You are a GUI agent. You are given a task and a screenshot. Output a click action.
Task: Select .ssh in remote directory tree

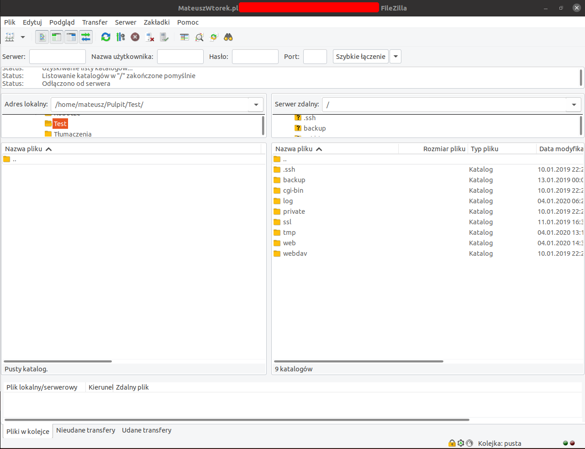click(310, 118)
